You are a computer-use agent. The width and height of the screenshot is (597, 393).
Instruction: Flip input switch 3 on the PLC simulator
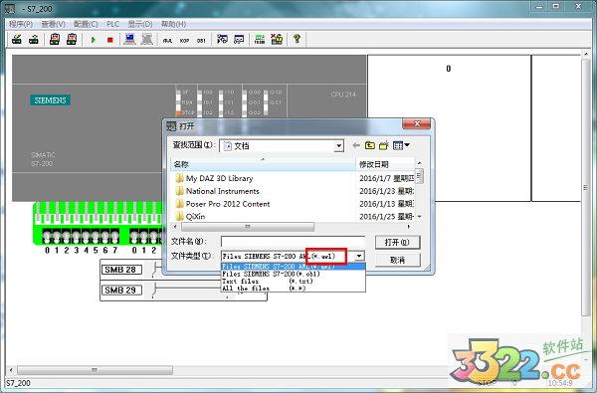click(x=77, y=236)
